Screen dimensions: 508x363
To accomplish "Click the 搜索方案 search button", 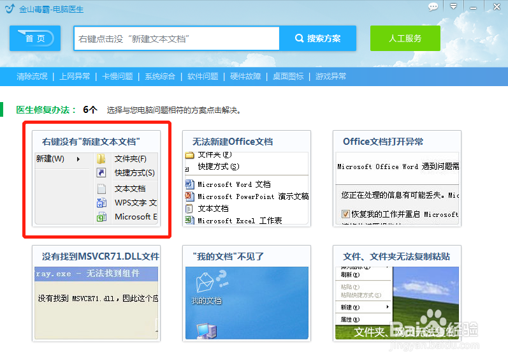I will [x=318, y=38].
